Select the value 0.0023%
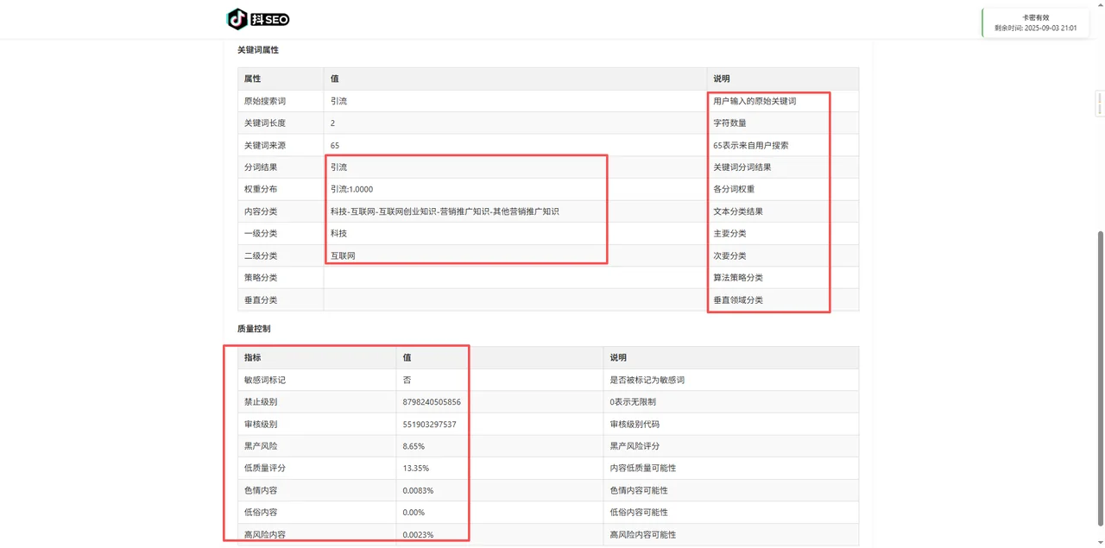 418,534
